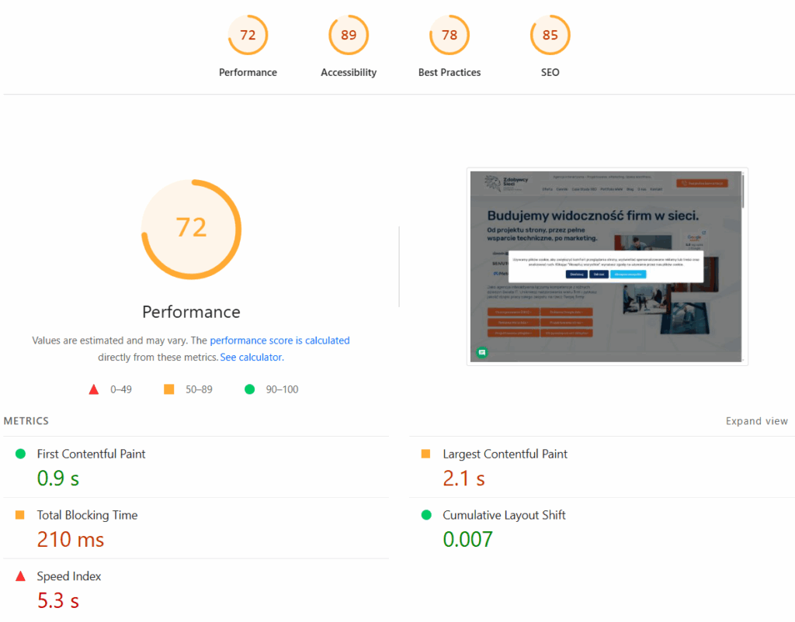795x622 pixels.
Task: Select the SEO label in the top score row
Action: pos(550,72)
